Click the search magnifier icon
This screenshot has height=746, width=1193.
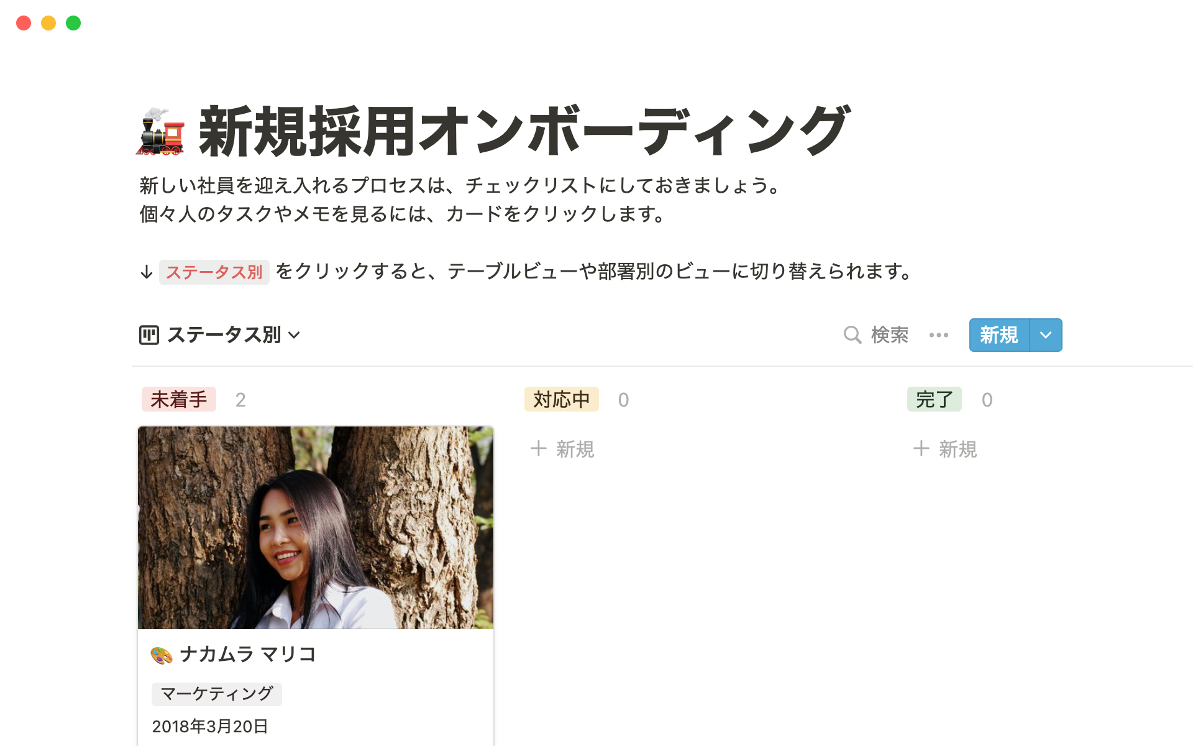(852, 335)
